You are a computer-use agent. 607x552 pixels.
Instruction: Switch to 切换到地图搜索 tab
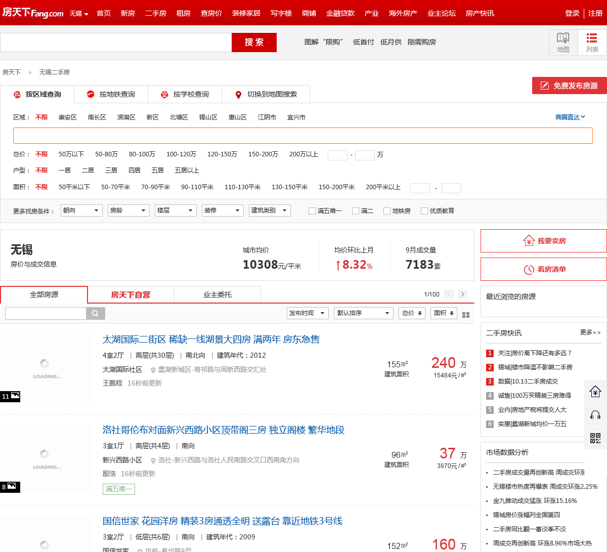click(x=266, y=94)
